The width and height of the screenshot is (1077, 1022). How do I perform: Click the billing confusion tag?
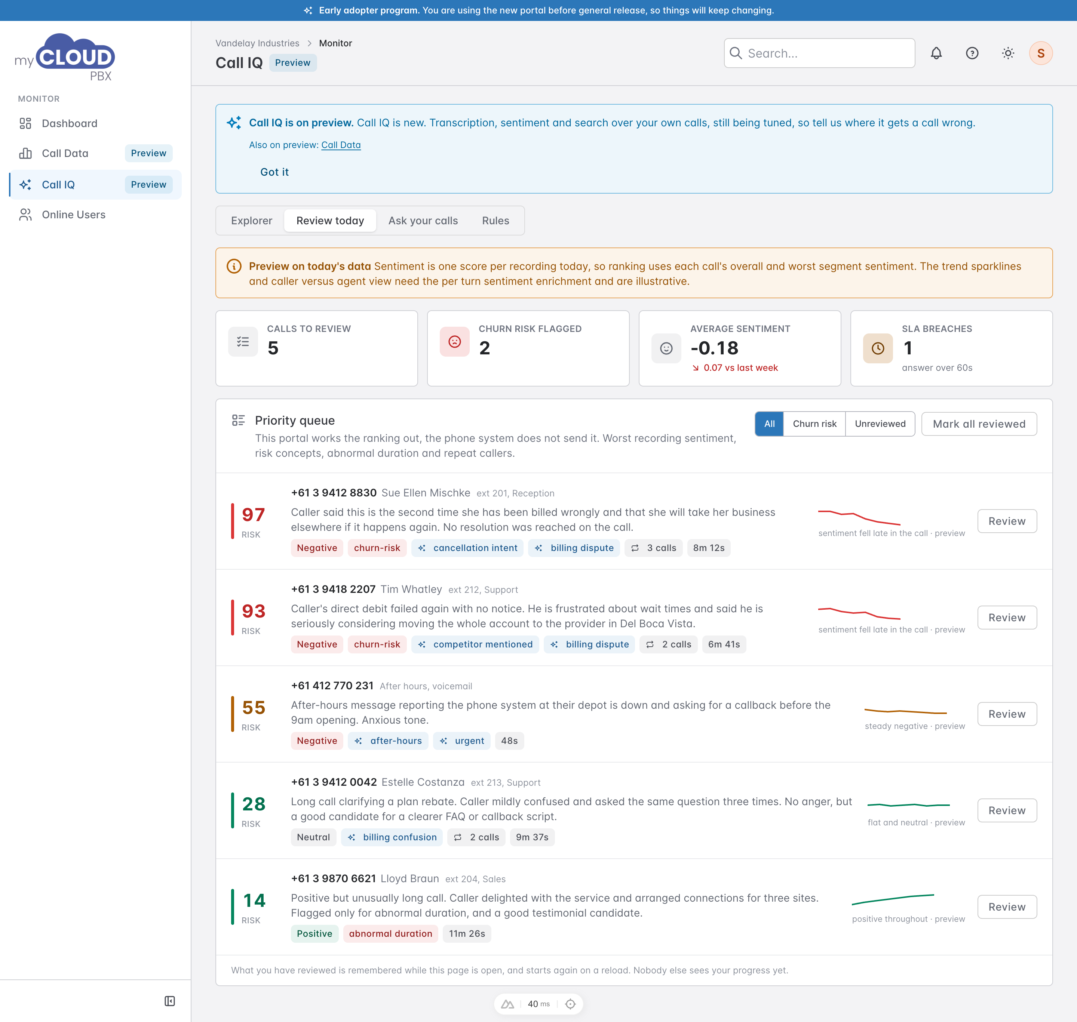[x=392, y=837]
